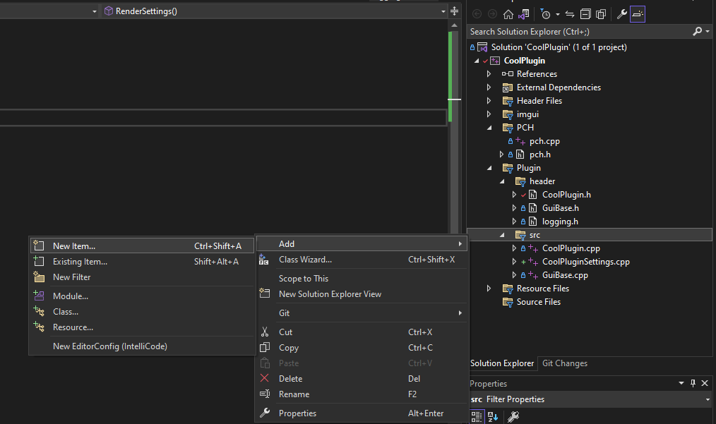This screenshot has height=424, width=716.
Task: Choose Properties from context menu
Action: tap(362, 413)
